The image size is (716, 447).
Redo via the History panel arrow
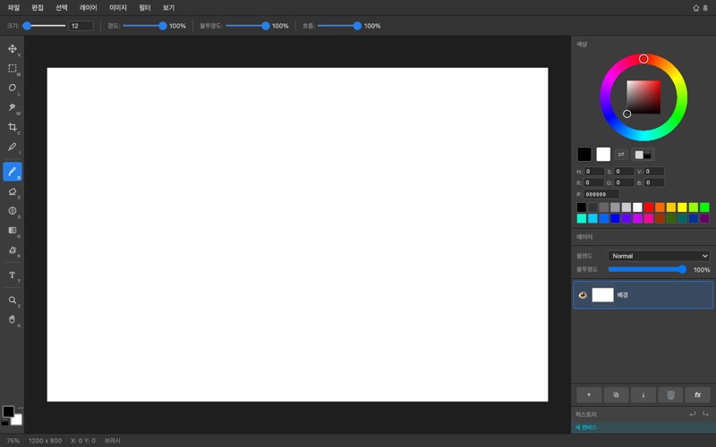click(705, 414)
